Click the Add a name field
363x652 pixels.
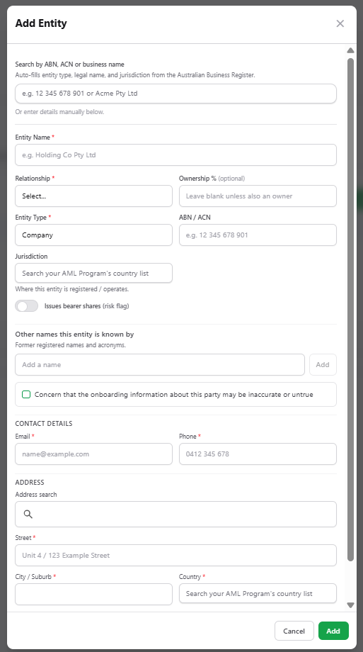[x=160, y=365]
